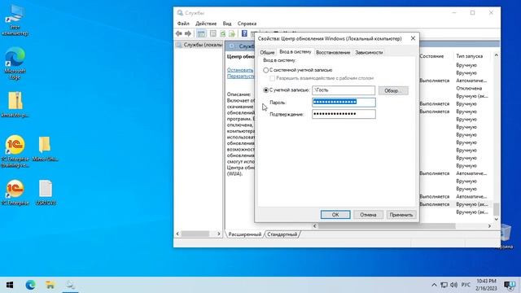Click the services list horizontal scroll-right arrow
The height and width of the screenshot is (293, 521).
pyautogui.click(x=489, y=226)
